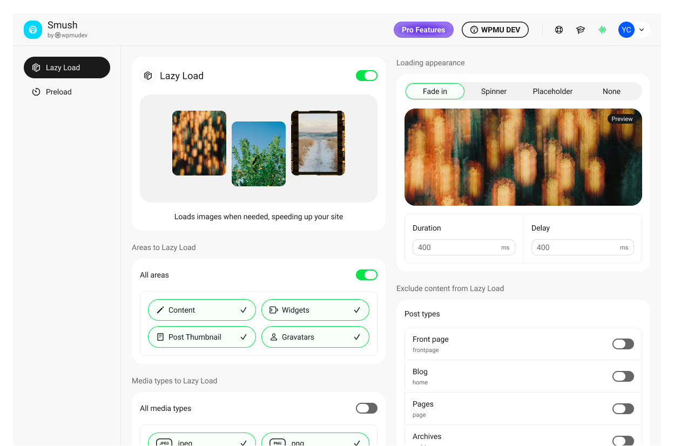Click the green waveform icon

602,30
